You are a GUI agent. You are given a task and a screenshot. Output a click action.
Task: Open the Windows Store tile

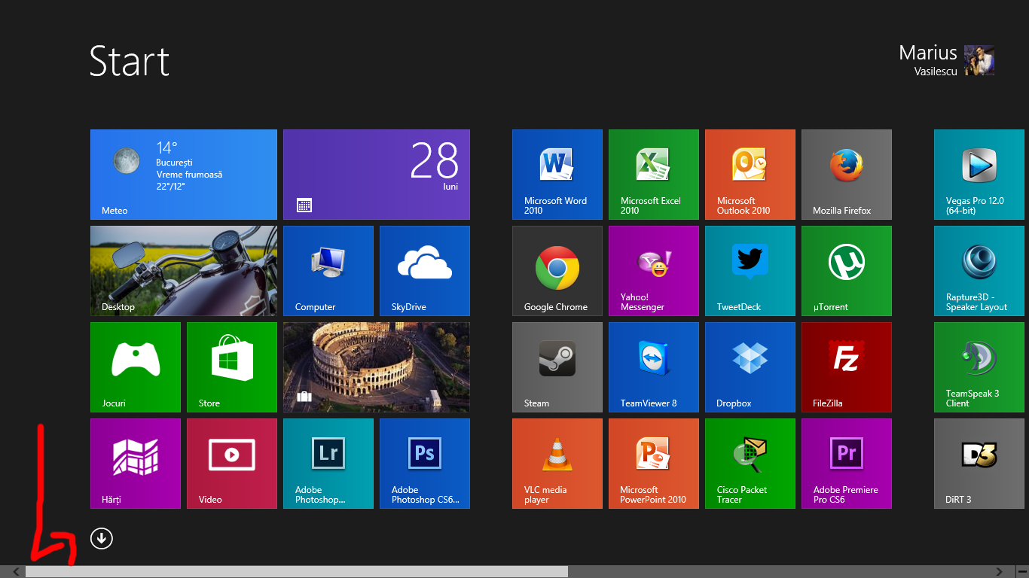click(x=232, y=367)
